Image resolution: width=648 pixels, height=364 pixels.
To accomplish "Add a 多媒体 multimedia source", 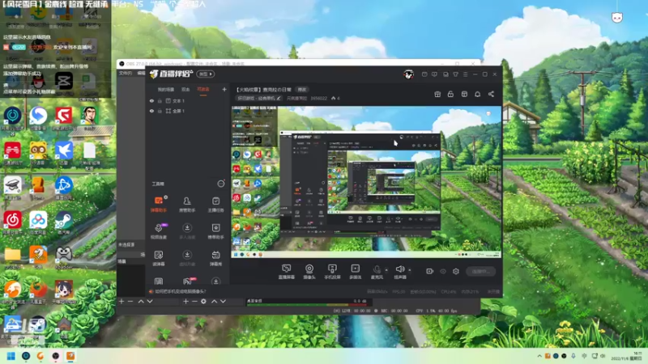I will tap(355, 272).
